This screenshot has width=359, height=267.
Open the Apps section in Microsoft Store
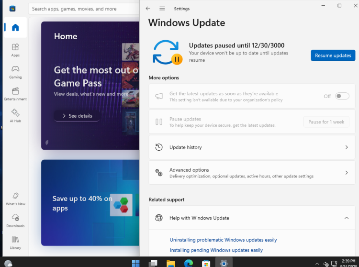[15, 50]
